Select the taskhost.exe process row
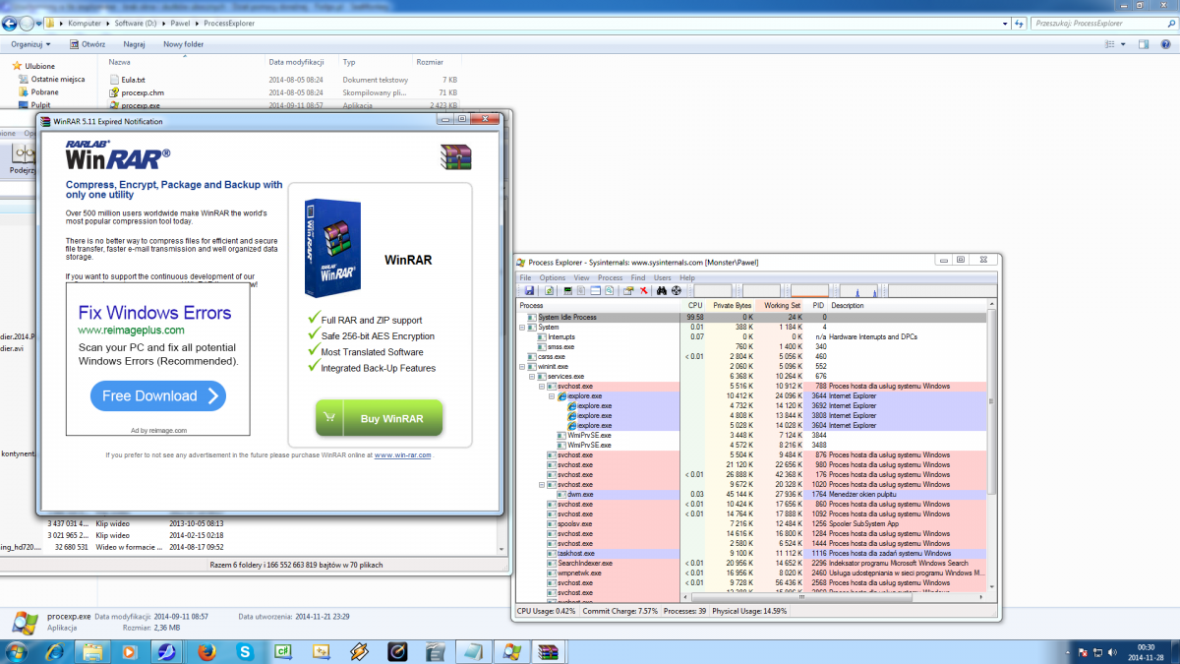The image size is (1180, 664). point(752,554)
